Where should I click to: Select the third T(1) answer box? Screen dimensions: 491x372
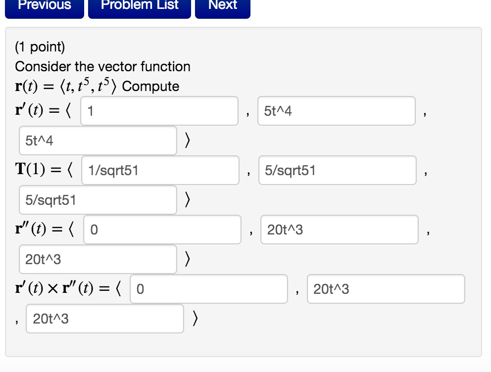(97, 199)
